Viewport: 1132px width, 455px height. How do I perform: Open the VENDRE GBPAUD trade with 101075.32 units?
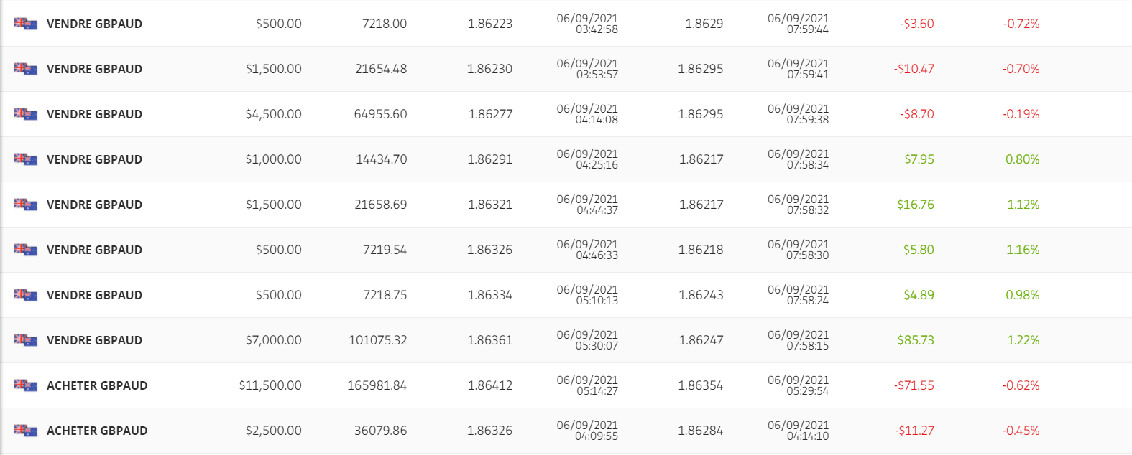(x=94, y=340)
